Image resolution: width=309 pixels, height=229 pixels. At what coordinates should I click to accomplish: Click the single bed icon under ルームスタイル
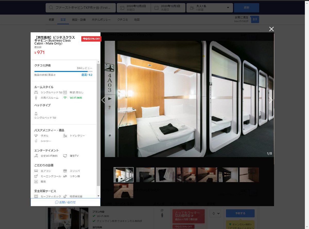coord(36,92)
